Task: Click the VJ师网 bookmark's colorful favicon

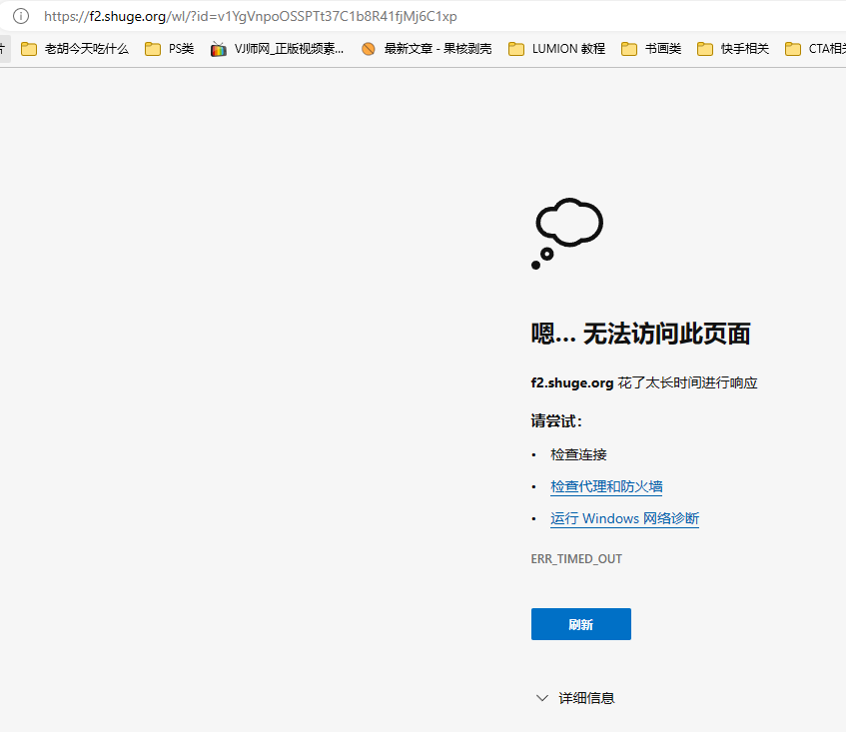Action: (x=219, y=47)
